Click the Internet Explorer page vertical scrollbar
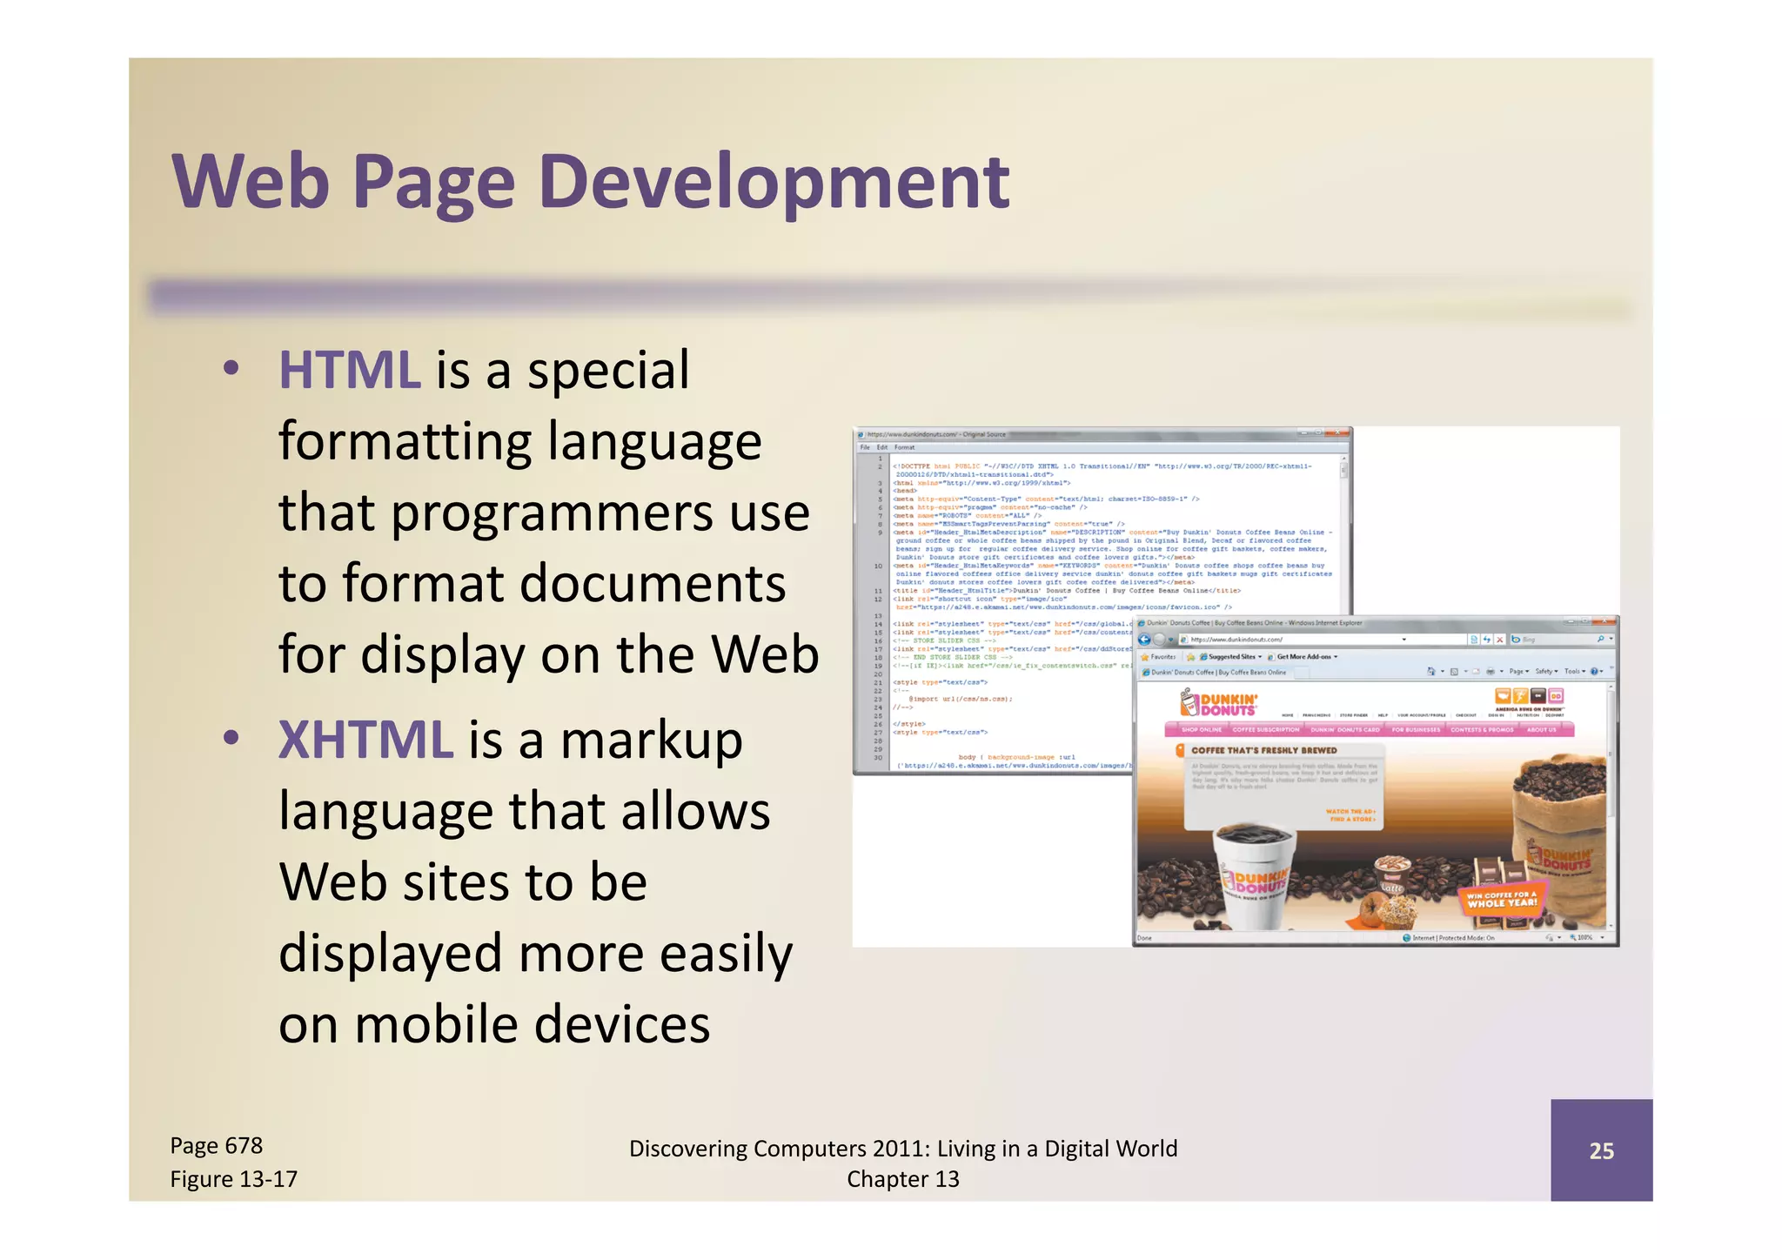1782x1260 pixels. [1610, 805]
